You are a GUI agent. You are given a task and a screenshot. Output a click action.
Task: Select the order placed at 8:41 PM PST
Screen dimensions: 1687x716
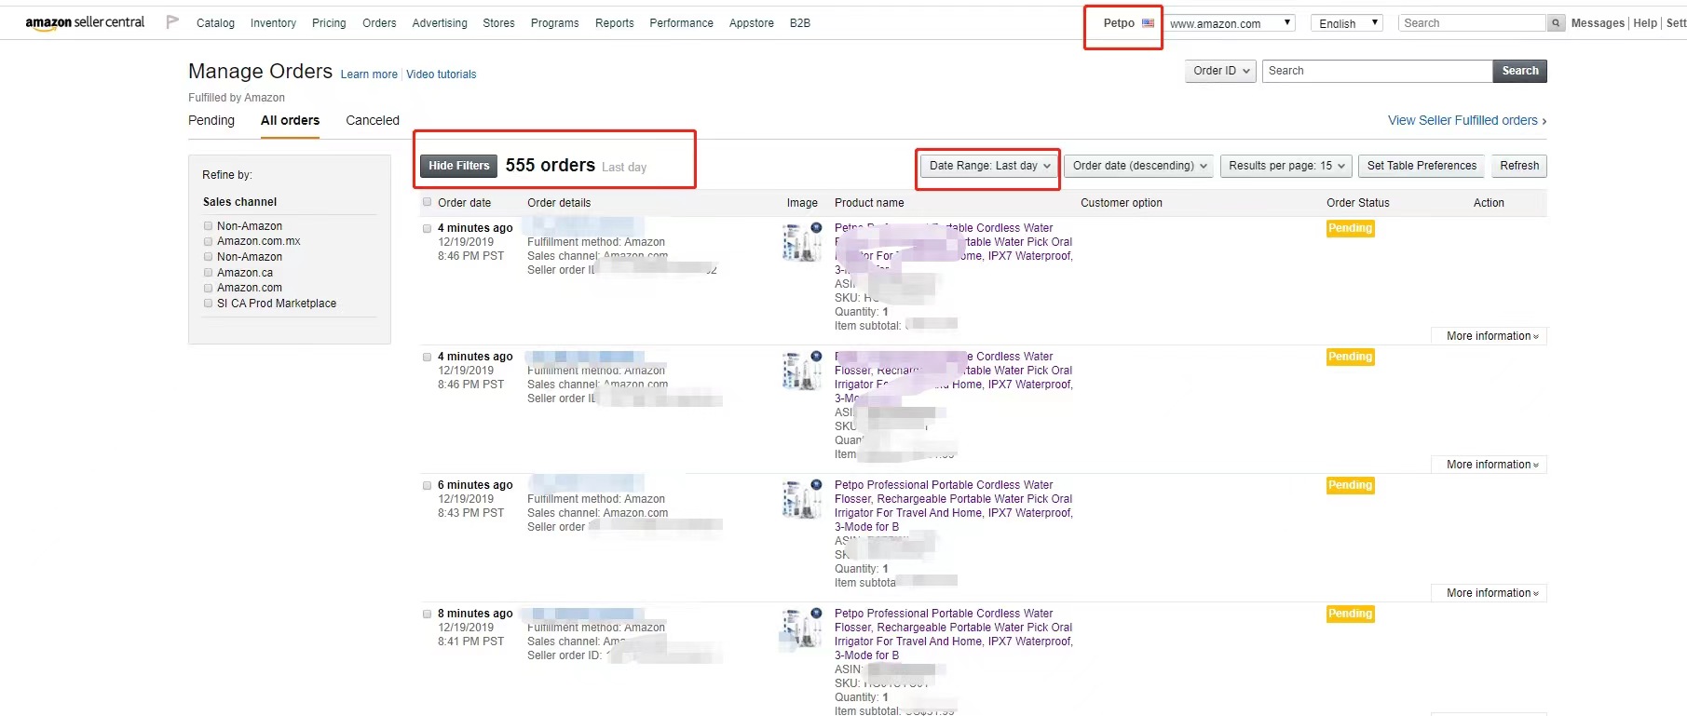(x=428, y=614)
